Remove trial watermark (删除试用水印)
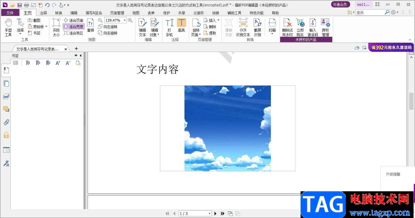Viewport: 415px width, 218px height. pos(287,28)
